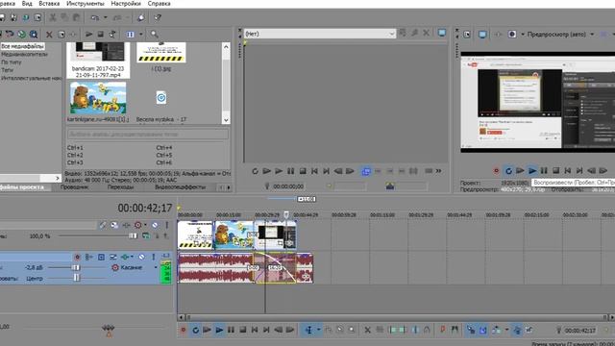The image size is (615, 346).
Task: Select the normal edit tool
Action: tap(308, 330)
